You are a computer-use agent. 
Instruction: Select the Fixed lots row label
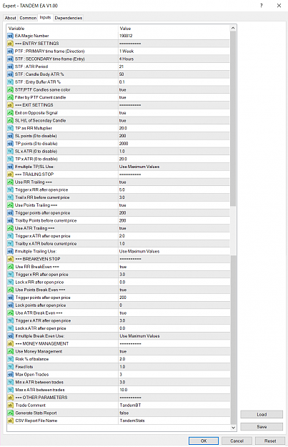24,367
